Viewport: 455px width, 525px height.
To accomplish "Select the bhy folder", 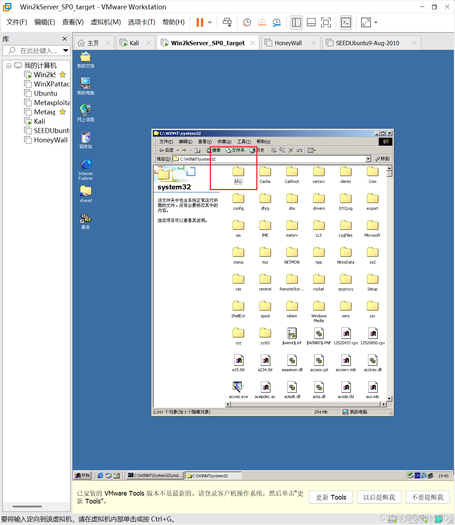I will pos(238,175).
